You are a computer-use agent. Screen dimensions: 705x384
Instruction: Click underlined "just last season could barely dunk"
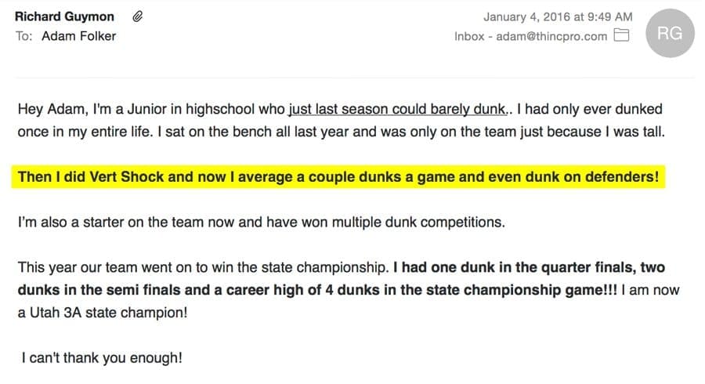point(396,110)
